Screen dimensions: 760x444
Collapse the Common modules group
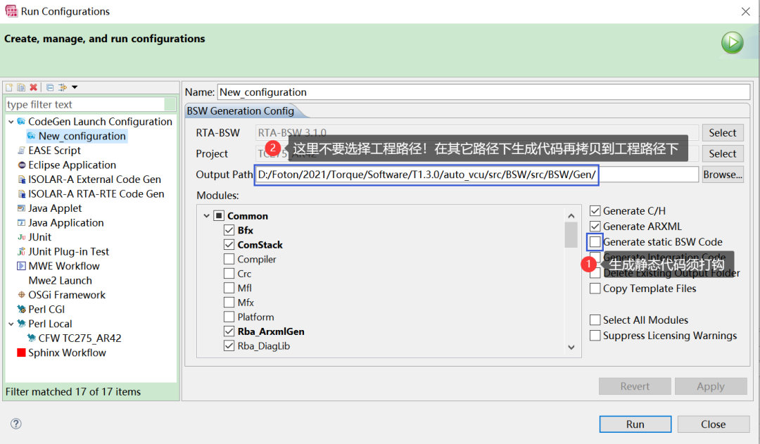tap(206, 216)
